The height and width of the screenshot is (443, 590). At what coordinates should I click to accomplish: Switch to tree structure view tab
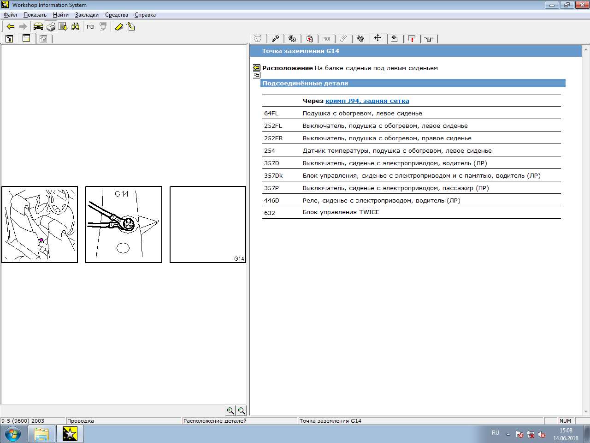pos(9,39)
